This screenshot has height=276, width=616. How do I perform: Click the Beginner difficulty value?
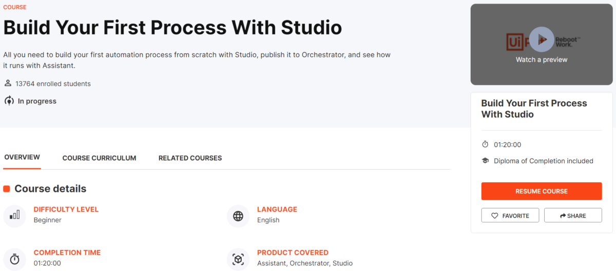tap(47, 220)
